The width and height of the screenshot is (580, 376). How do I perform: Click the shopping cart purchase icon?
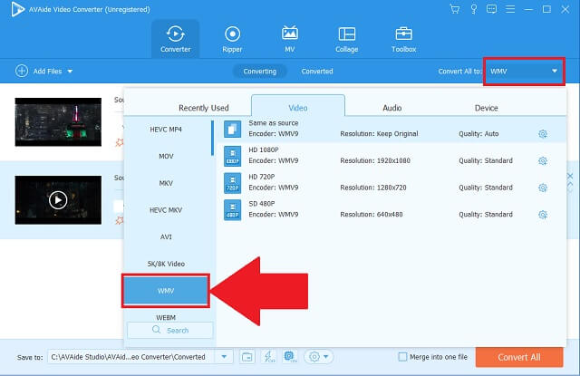[x=455, y=9]
